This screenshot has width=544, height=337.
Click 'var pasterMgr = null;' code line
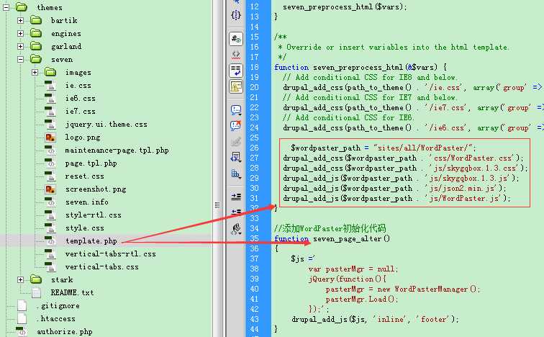[353, 269]
